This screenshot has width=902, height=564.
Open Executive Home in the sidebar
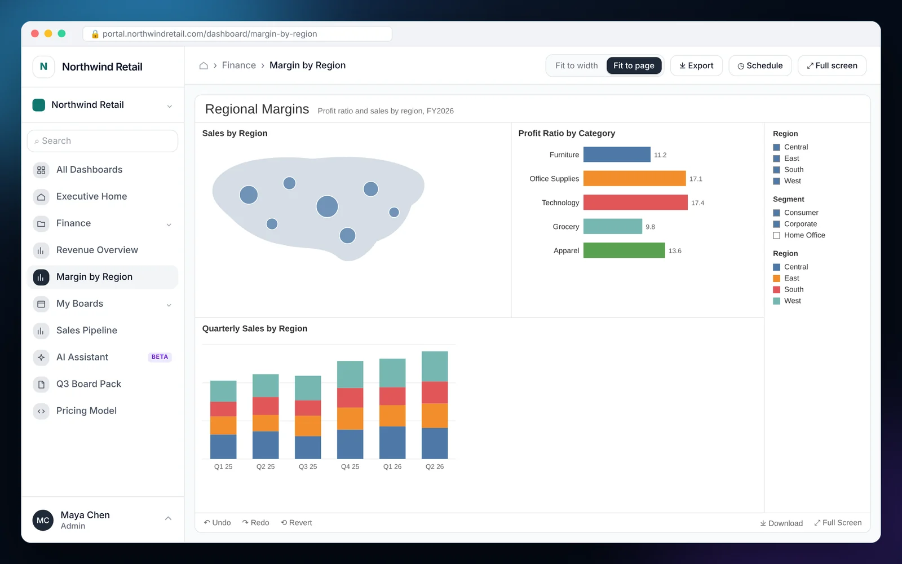103,197
